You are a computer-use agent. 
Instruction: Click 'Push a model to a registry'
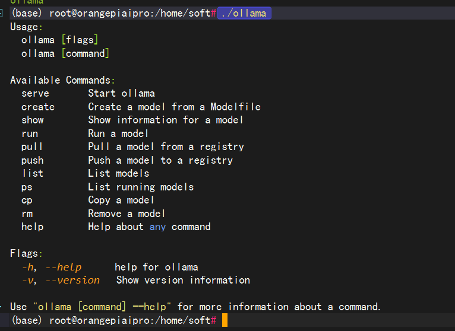160,160
